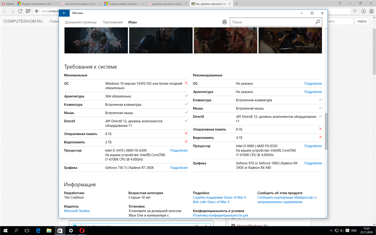Screen dimensions: 376x235
Task: Click "Подробнее" in the minimum Графика row
Action: pos(179,167)
